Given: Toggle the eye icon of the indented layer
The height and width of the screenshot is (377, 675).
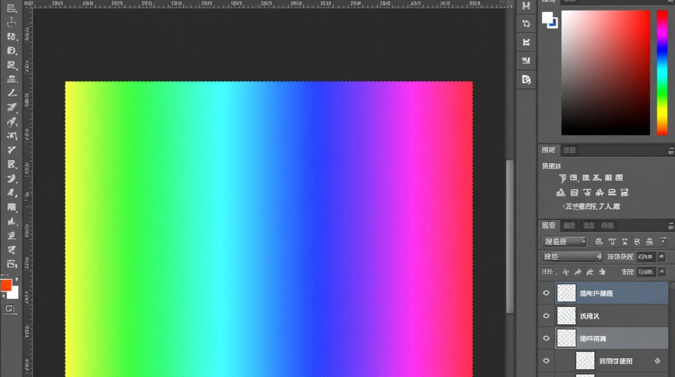Looking at the screenshot, I should pos(546,361).
